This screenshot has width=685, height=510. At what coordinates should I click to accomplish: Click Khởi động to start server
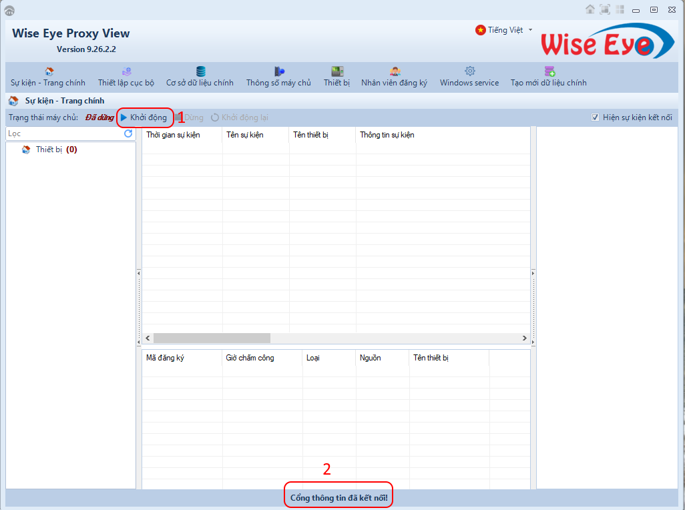144,117
